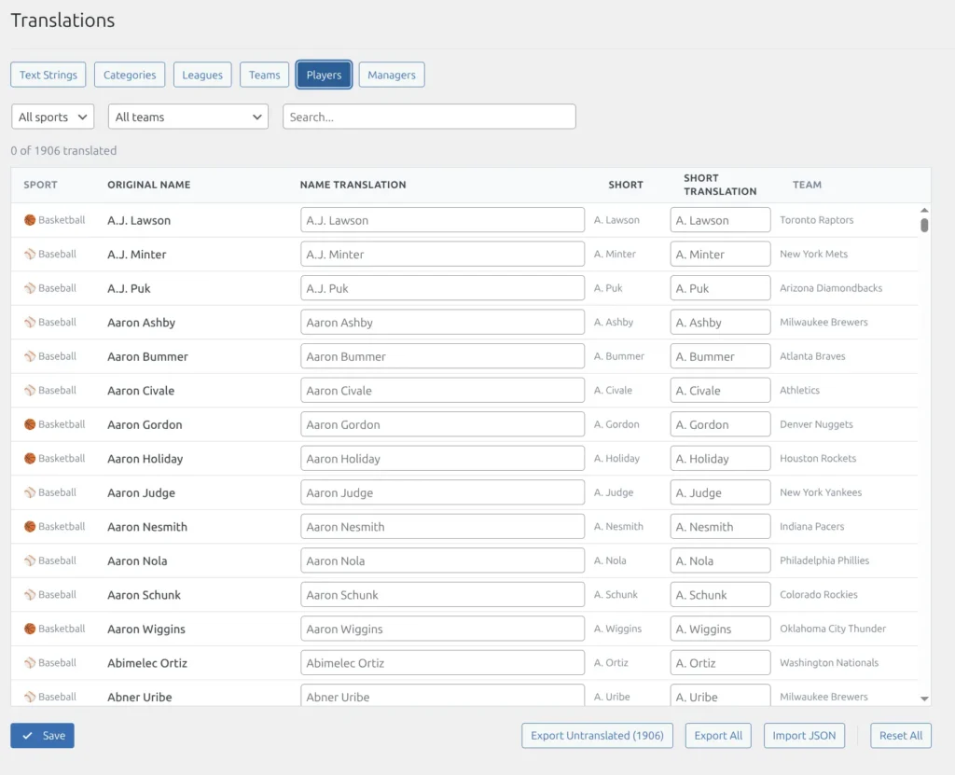Click baseball icon in Abimelec Ortiz row
Screen dimensions: 955x775
29,663
